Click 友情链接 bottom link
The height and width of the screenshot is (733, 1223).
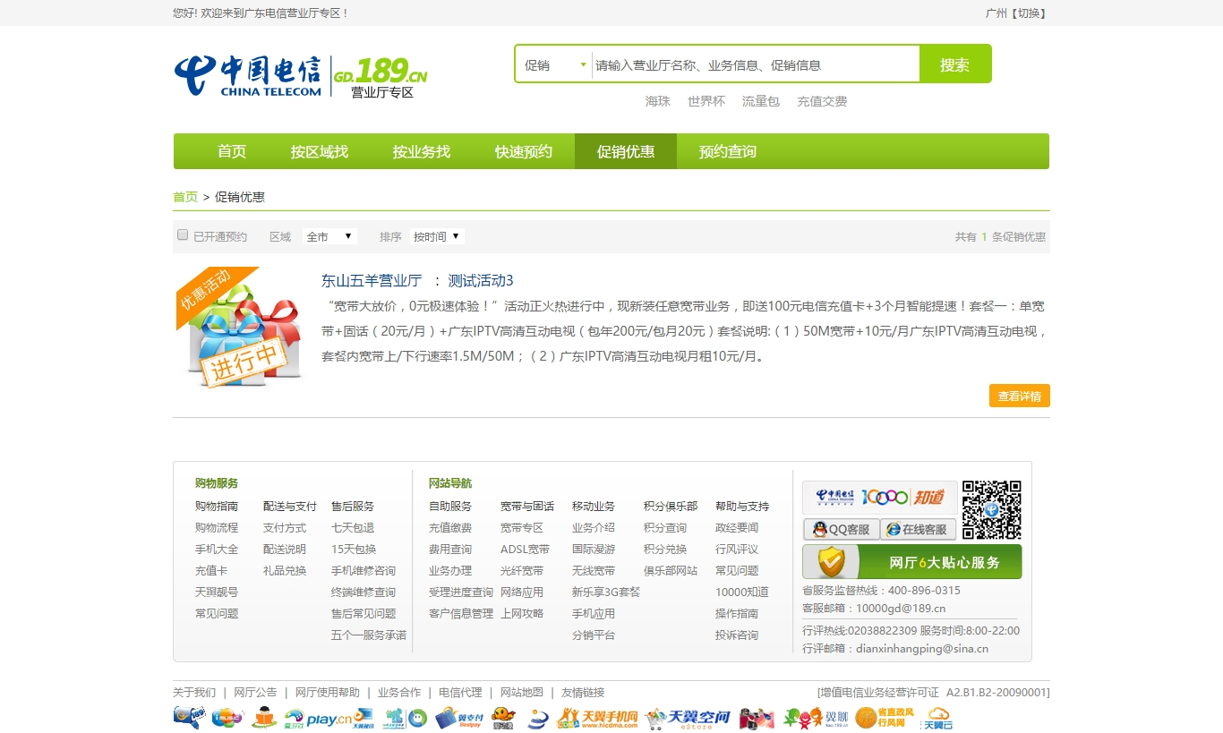point(583,693)
